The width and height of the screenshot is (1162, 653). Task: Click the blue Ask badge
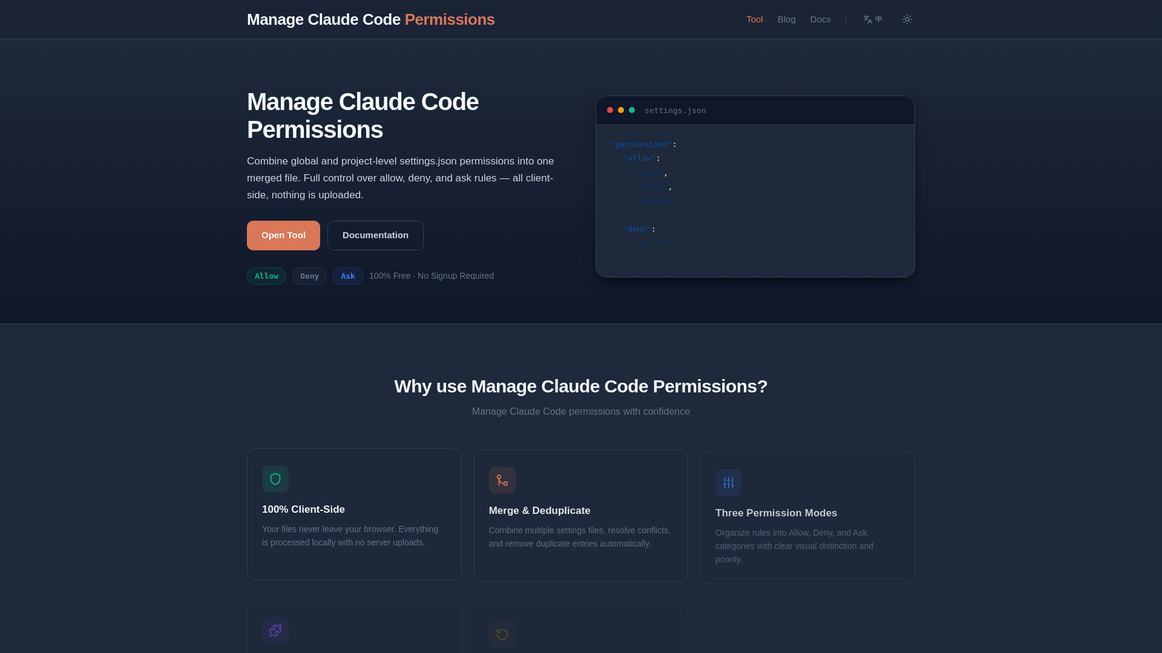click(x=347, y=276)
